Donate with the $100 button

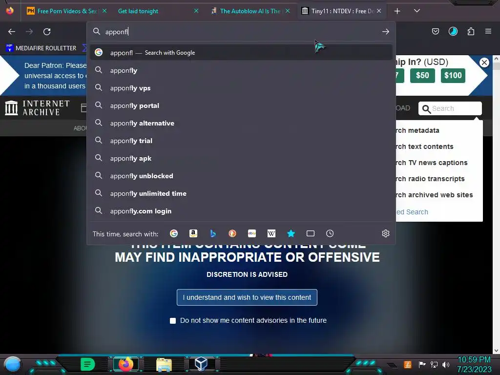[x=453, y=76]
